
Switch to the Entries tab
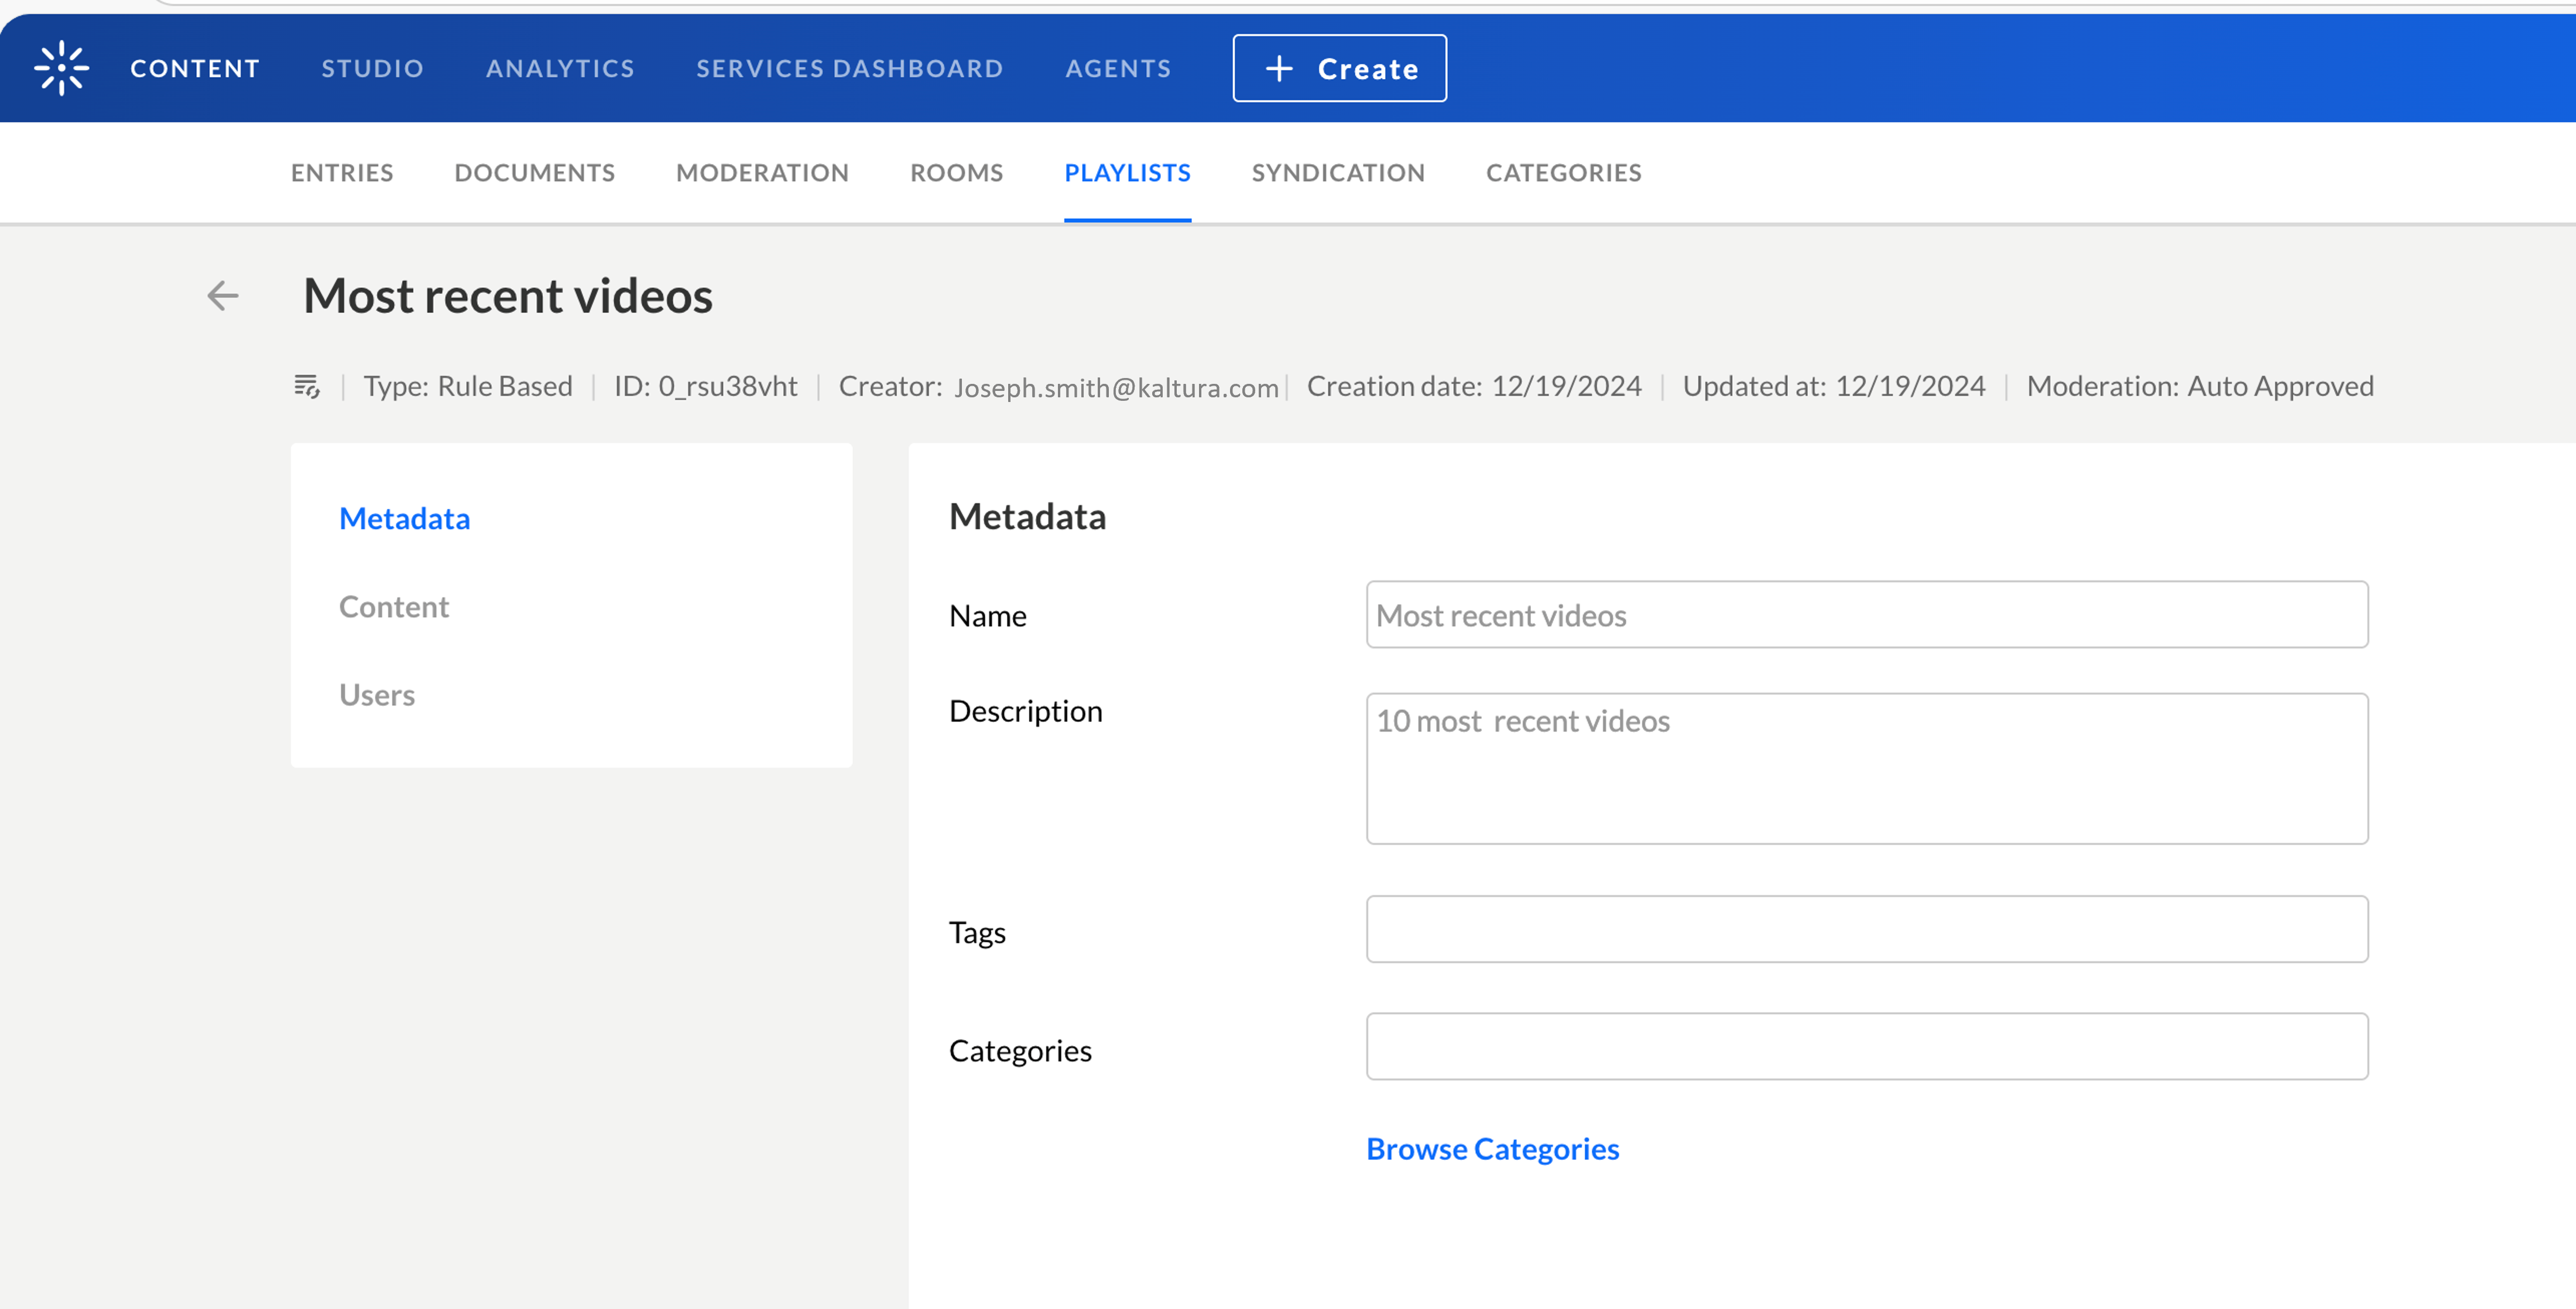342,173
